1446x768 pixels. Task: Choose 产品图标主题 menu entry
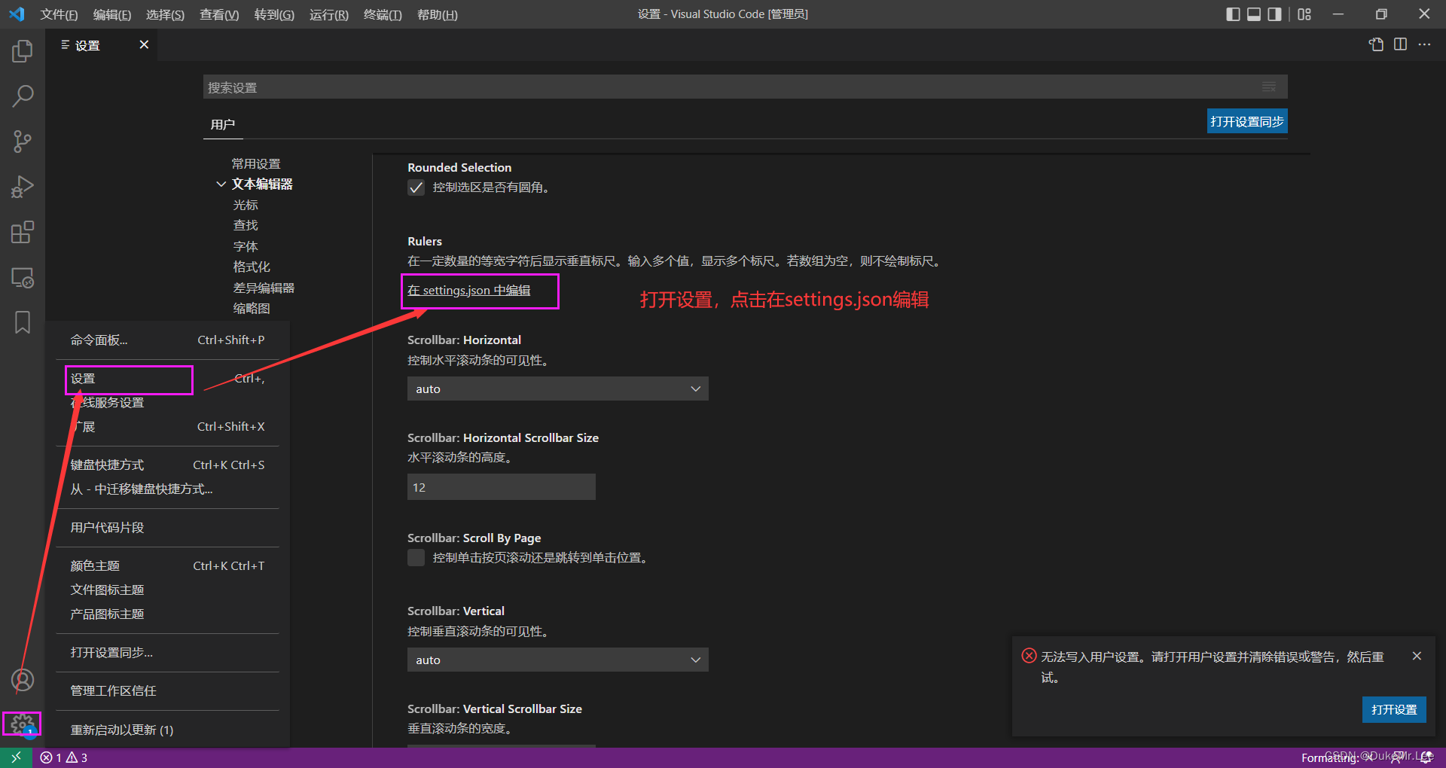click(167, 614)
